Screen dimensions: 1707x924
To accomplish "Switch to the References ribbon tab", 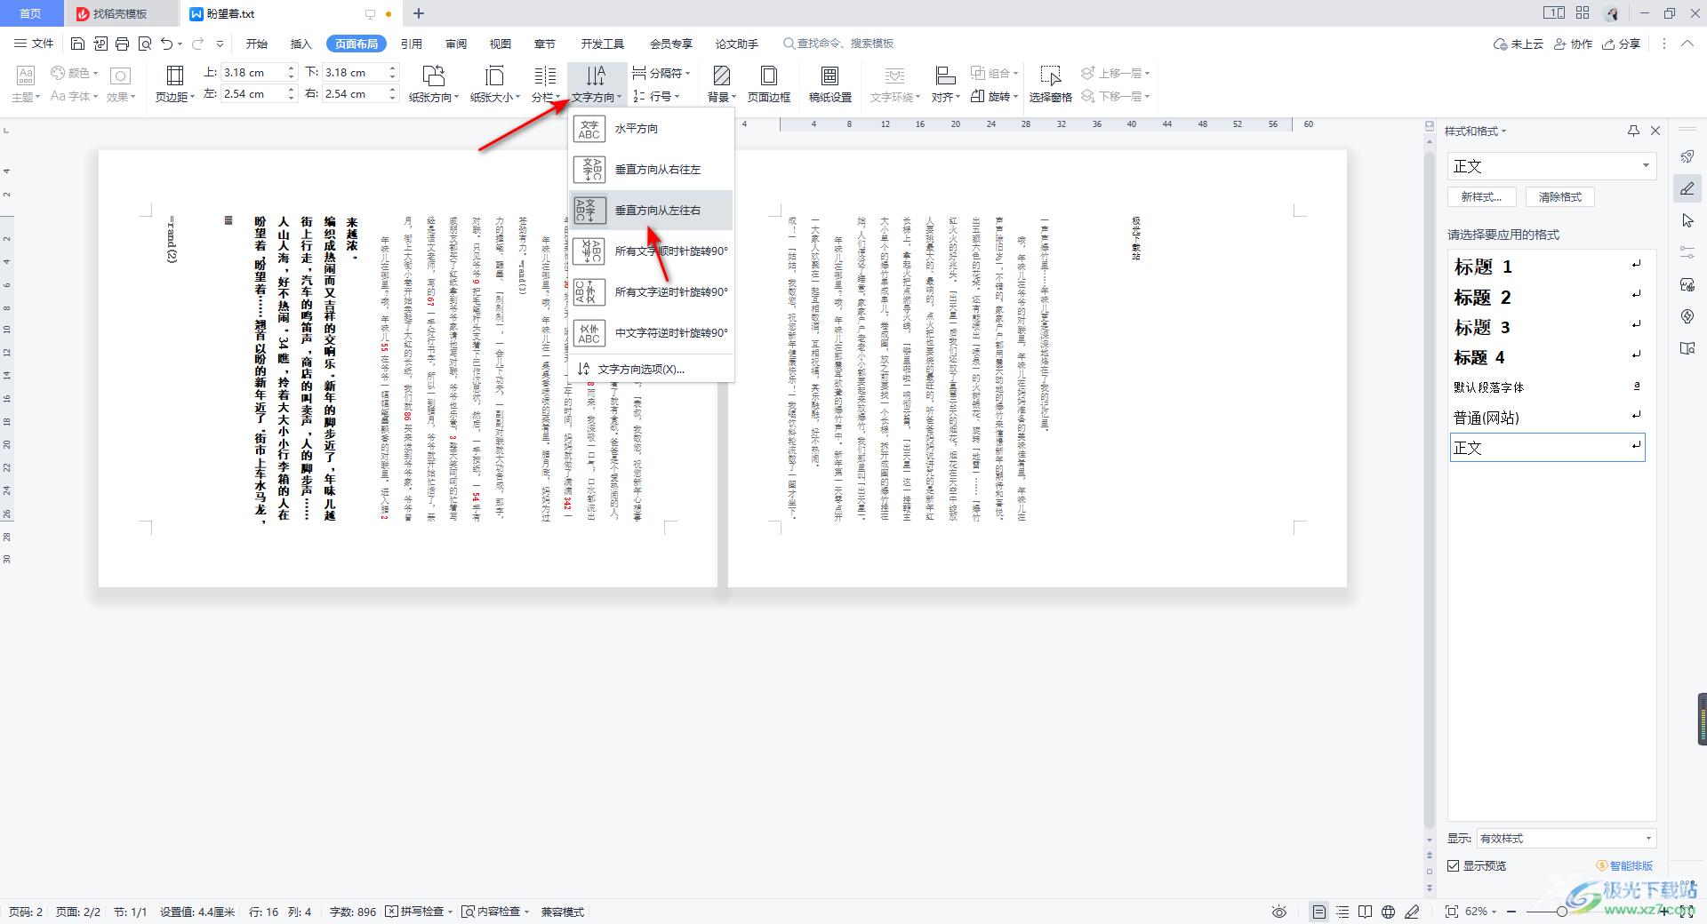I will (x=411, y=44).
